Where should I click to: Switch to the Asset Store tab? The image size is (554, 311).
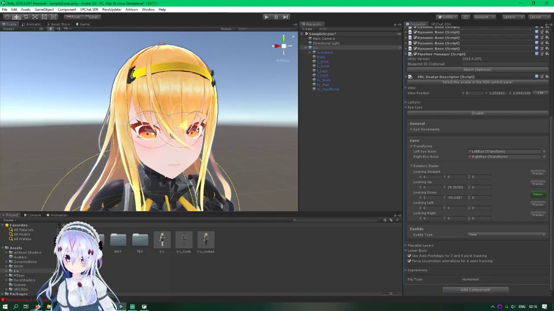point(58,24)
